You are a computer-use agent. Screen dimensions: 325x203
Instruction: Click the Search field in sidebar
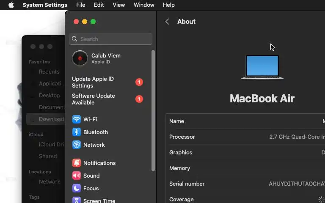[110, 39]
